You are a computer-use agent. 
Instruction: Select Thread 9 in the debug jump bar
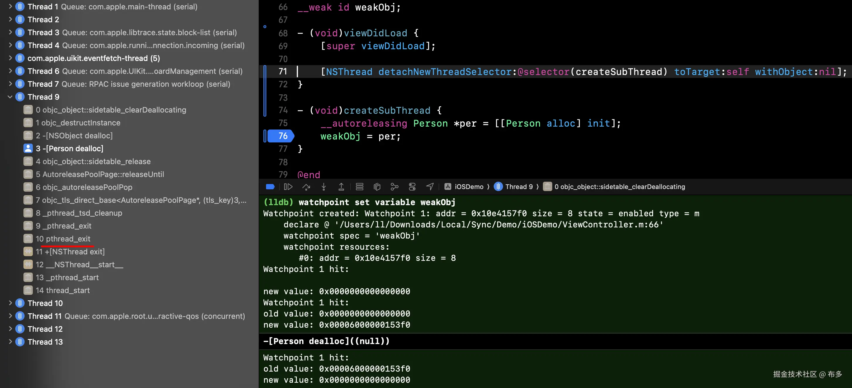[518, 187]
